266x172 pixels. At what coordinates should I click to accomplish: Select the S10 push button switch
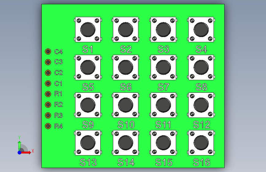coord(126,105)
